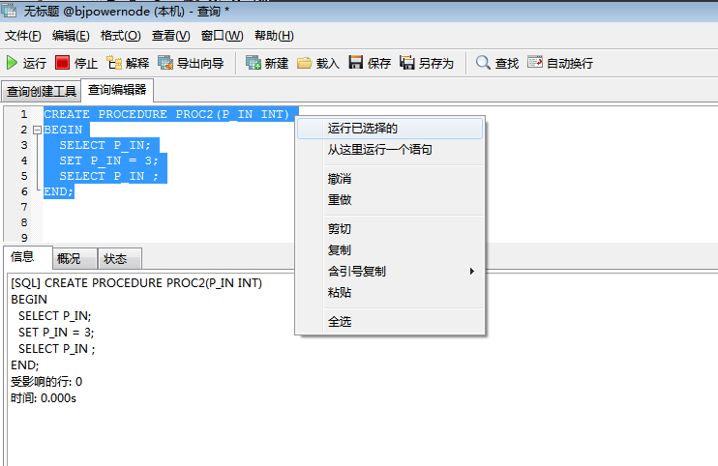Viewport: 718px width, 466px height.
Task: Click editor line 1 CREATE PROCEDURE text
Action: point(166,114)
